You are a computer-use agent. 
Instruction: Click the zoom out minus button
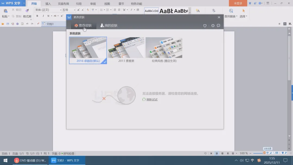250,153
